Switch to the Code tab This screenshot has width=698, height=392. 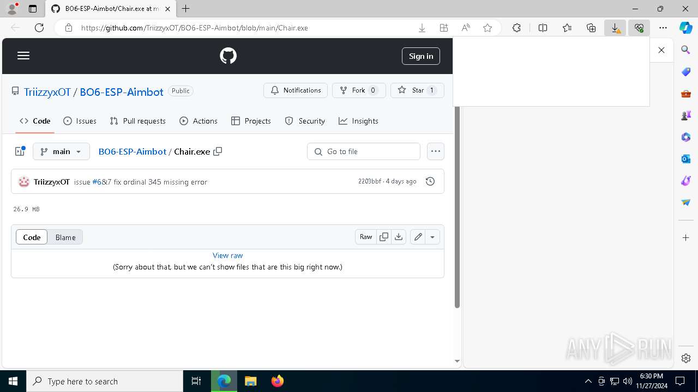point(35,121)
